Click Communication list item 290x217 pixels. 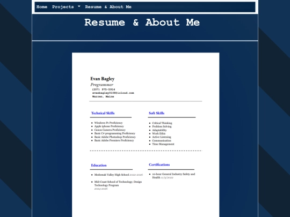tap(162, 140)
